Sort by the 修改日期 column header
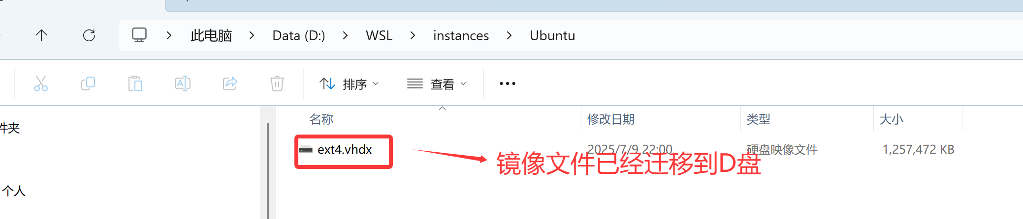 coord(611,119)
